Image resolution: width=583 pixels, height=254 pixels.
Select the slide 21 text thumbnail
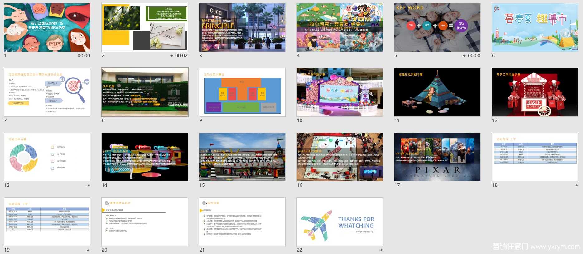click(x=242, y=222)
